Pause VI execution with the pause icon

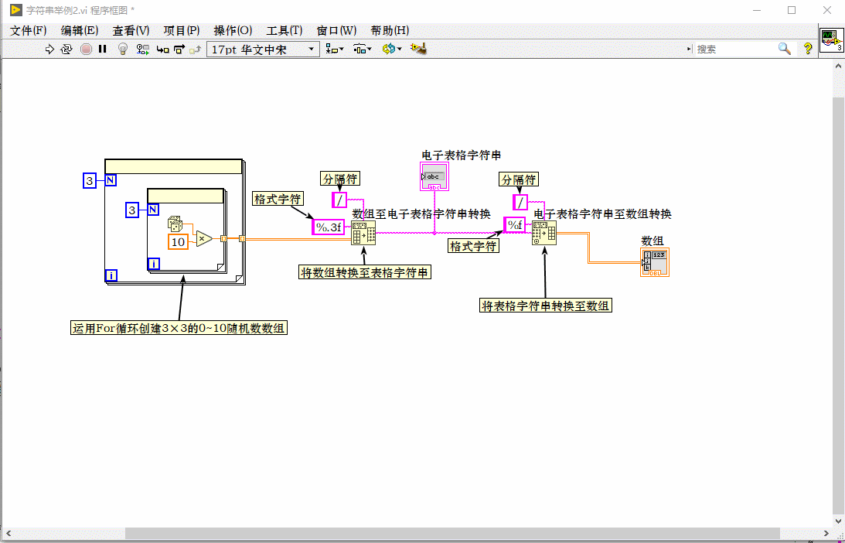pyautogui.click(x=102, y=49)
